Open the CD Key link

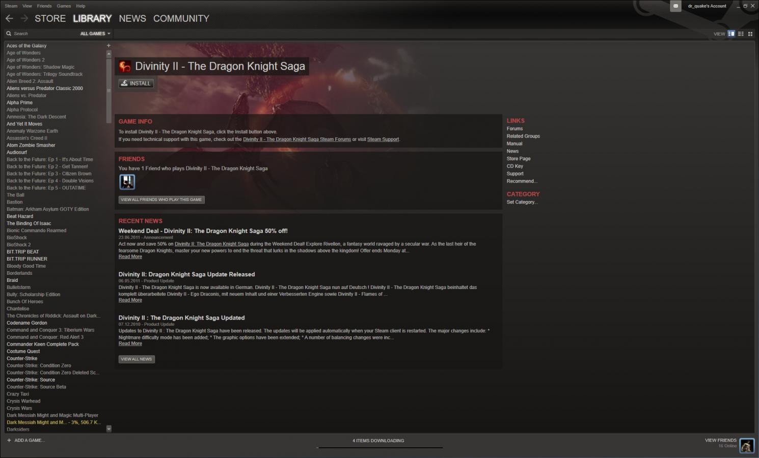click(x=515, y=166)
